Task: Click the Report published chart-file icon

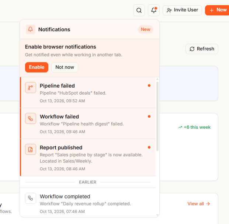Action: click(x=31, y=149)
